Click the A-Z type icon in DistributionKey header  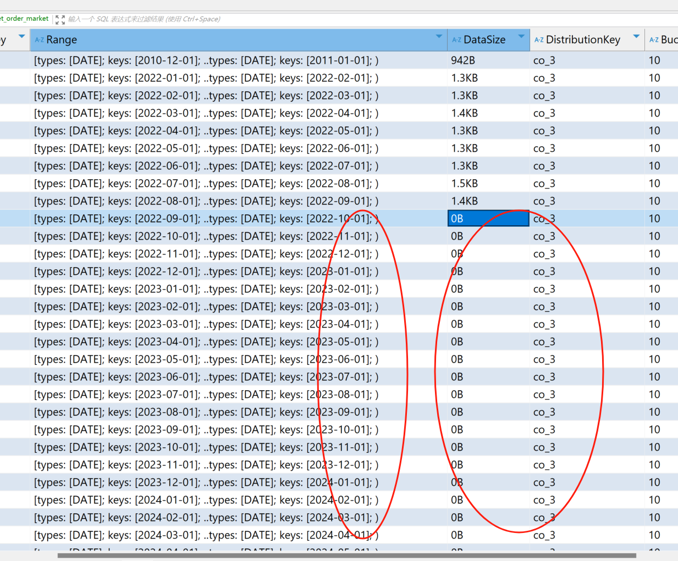(539, 40)
